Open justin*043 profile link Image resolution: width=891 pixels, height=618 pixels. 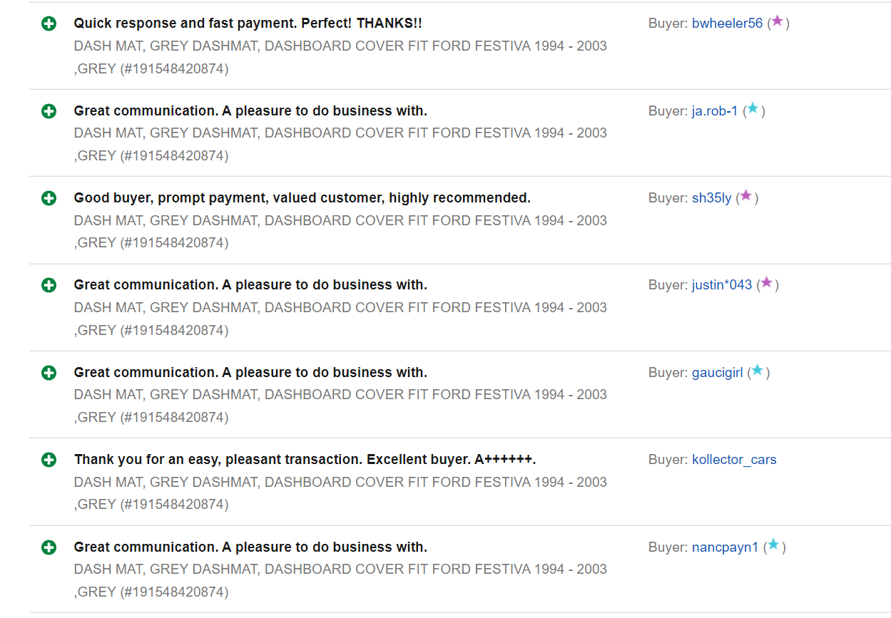722,285
